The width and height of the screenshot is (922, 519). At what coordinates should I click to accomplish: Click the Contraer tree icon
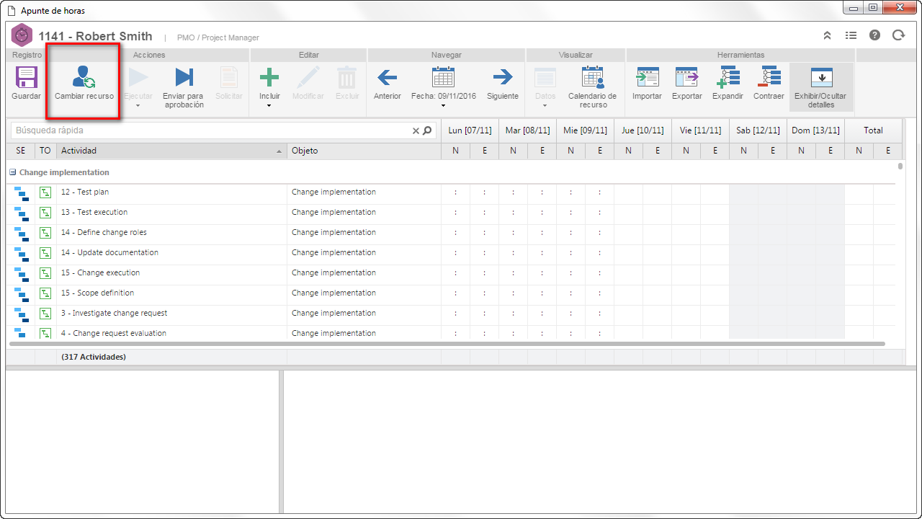769,77
